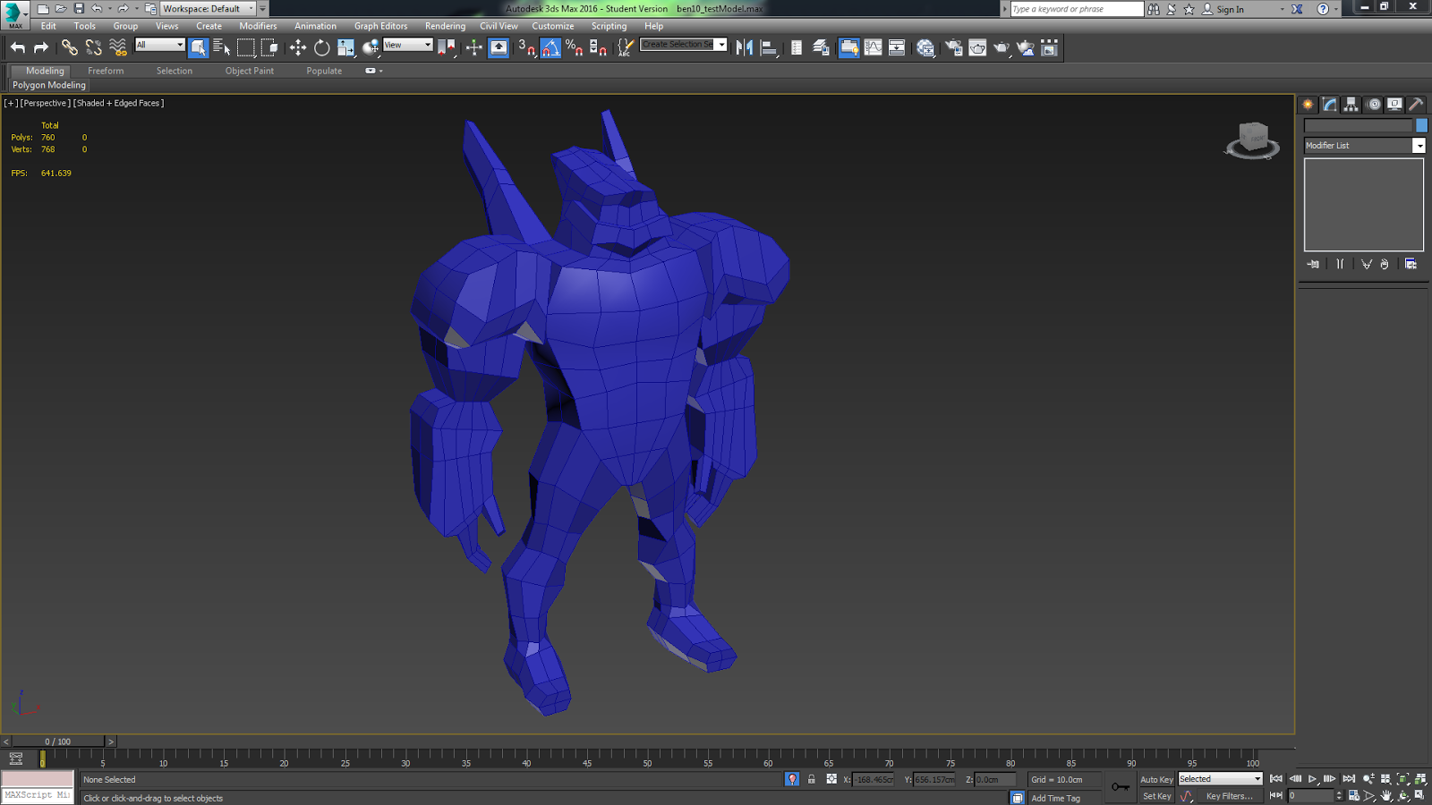This screenshot has width=1432, height=805.
Task: Toggle Set Key animation mode
Action: (x=1156, y=796)
